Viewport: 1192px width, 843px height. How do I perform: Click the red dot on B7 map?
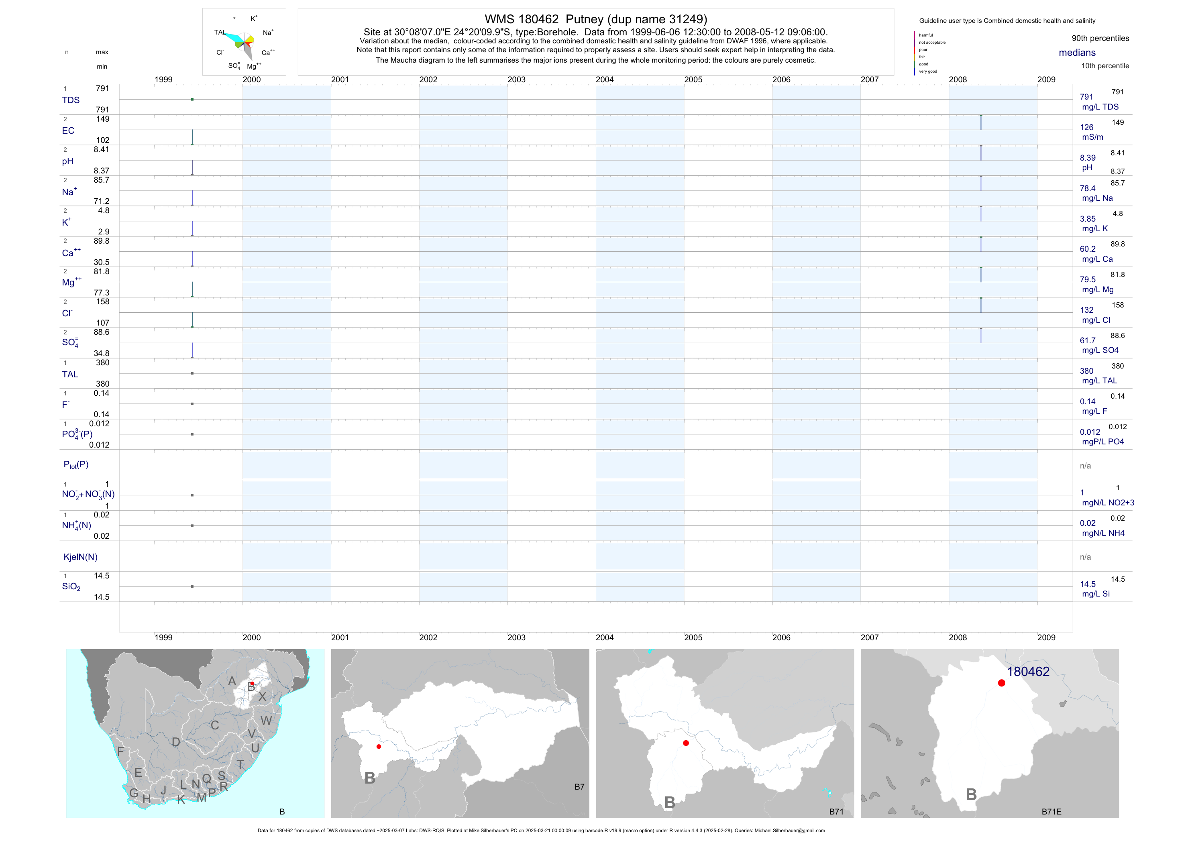[379, 746]
